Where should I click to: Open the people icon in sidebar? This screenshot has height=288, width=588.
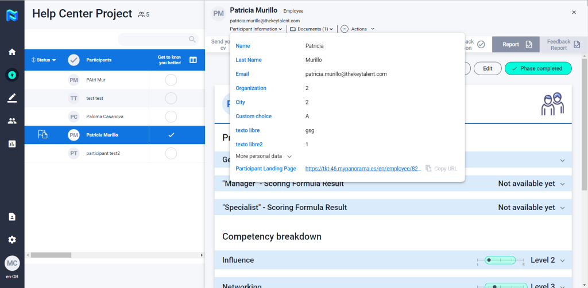(x=12, y=121)
